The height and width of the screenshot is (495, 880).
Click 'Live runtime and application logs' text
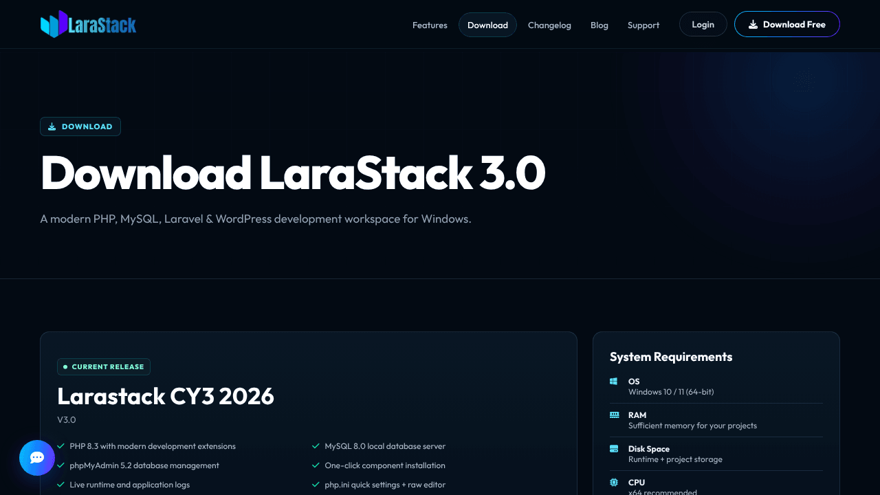(x=130, y=485)
